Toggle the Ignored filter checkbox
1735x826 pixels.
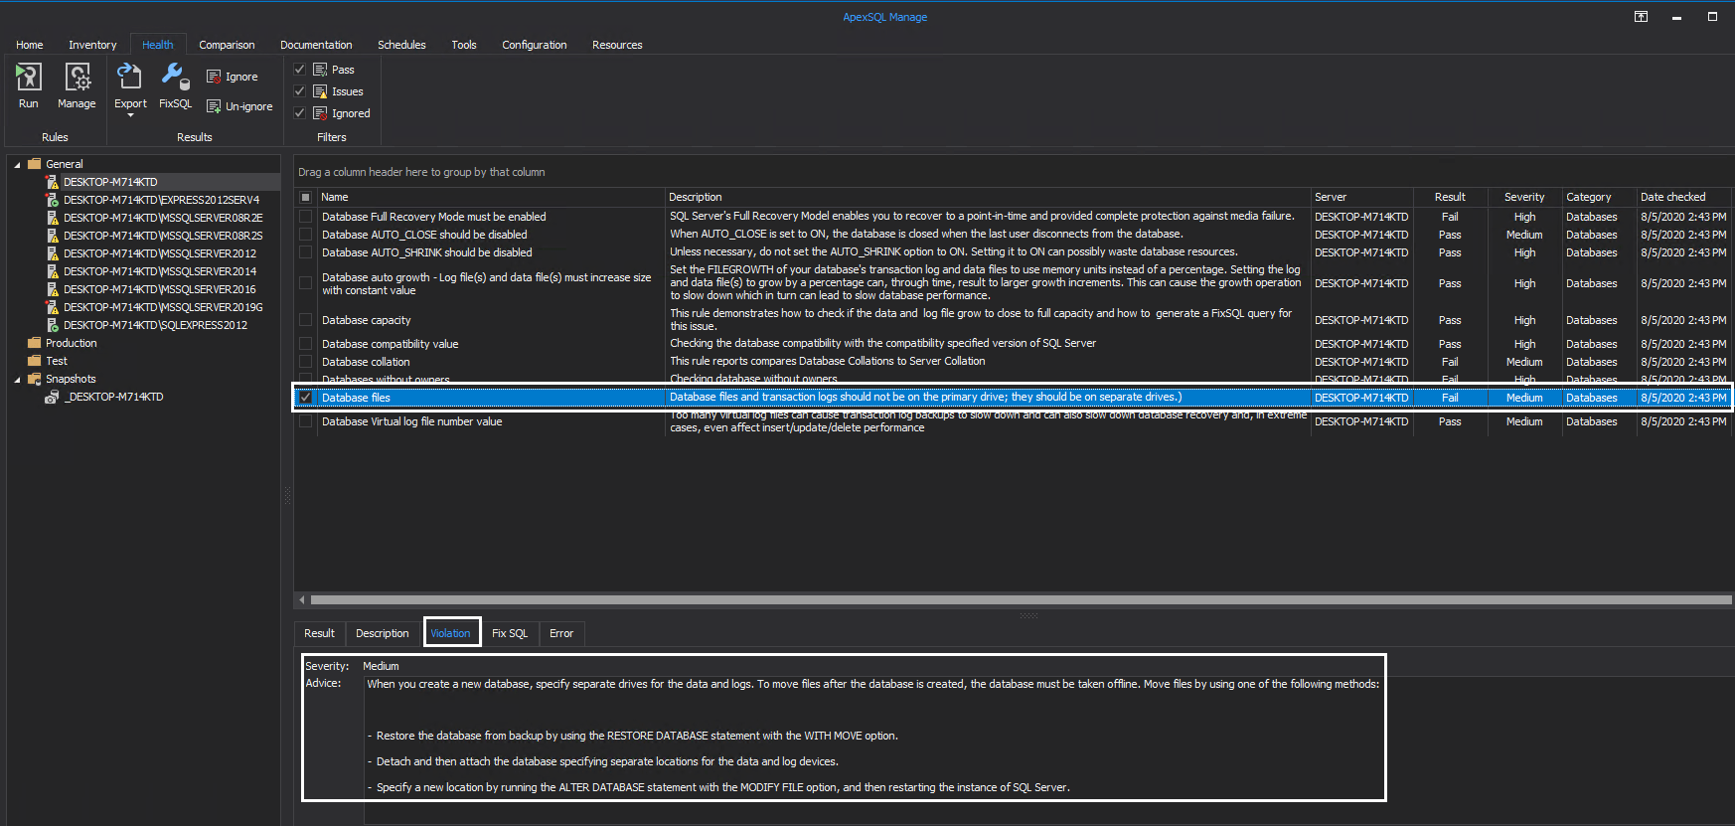[x=299, y=113]
